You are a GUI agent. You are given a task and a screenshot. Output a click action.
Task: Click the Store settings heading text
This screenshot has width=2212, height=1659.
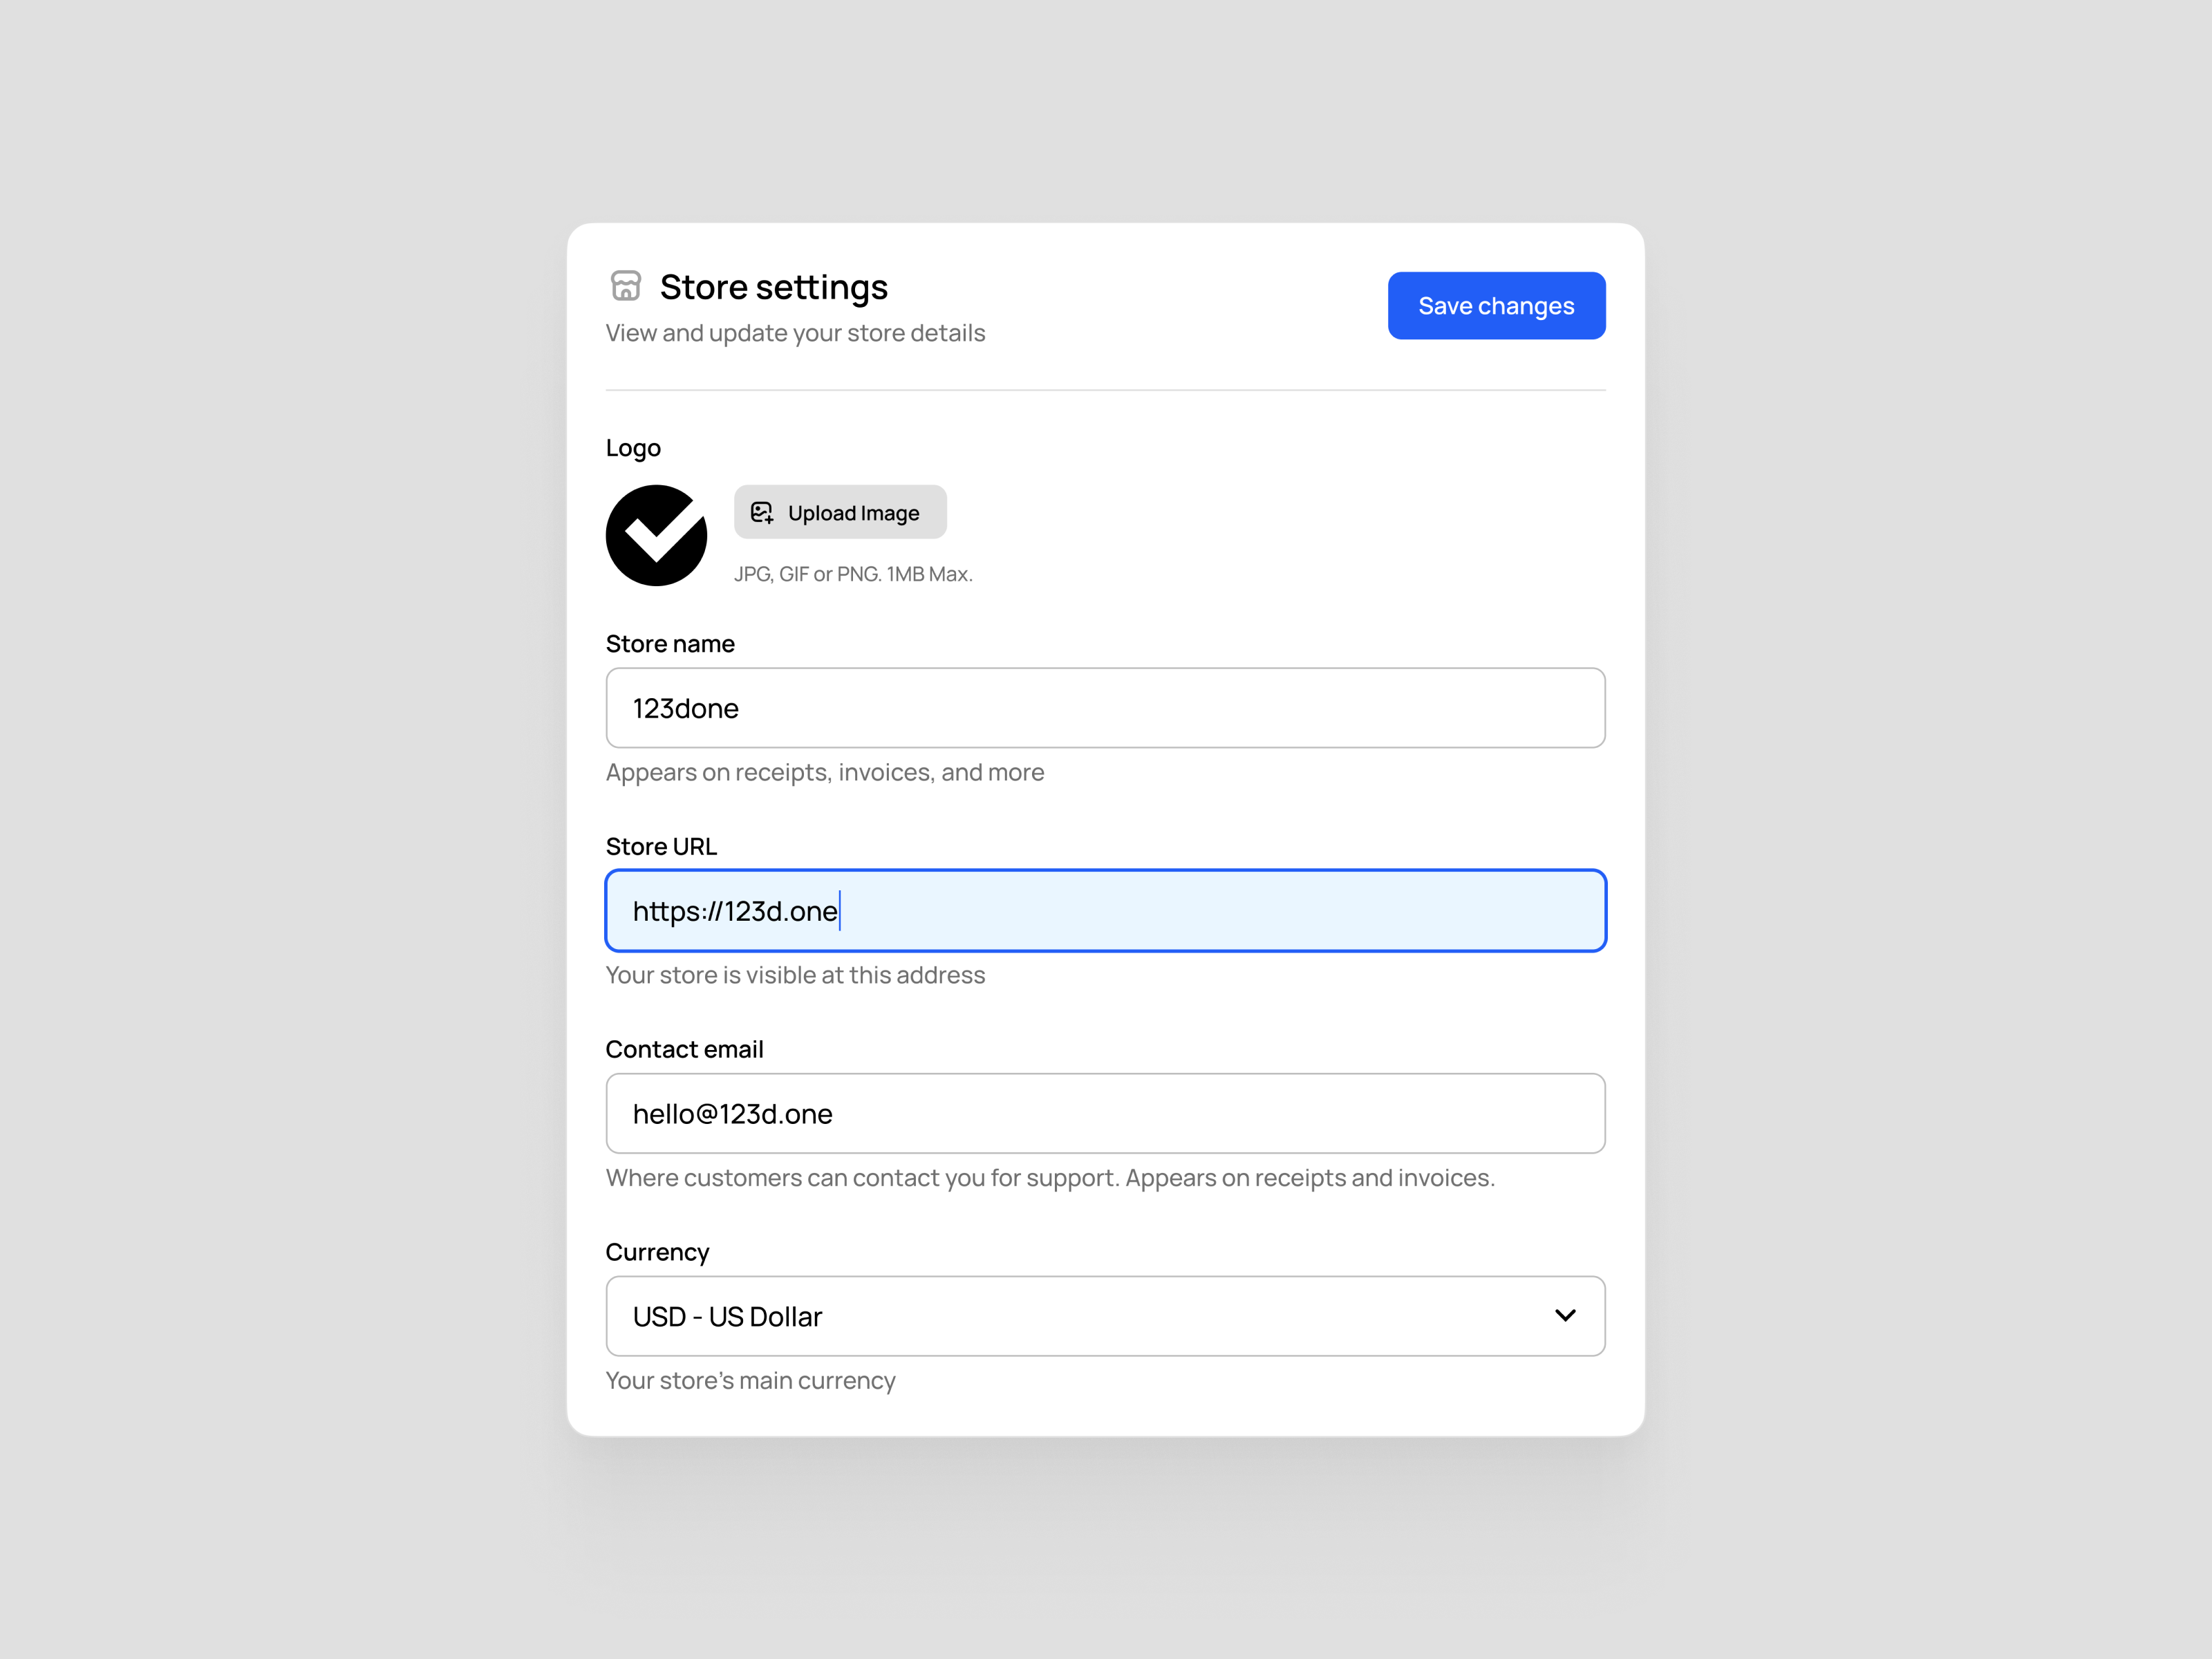(773, 288)
